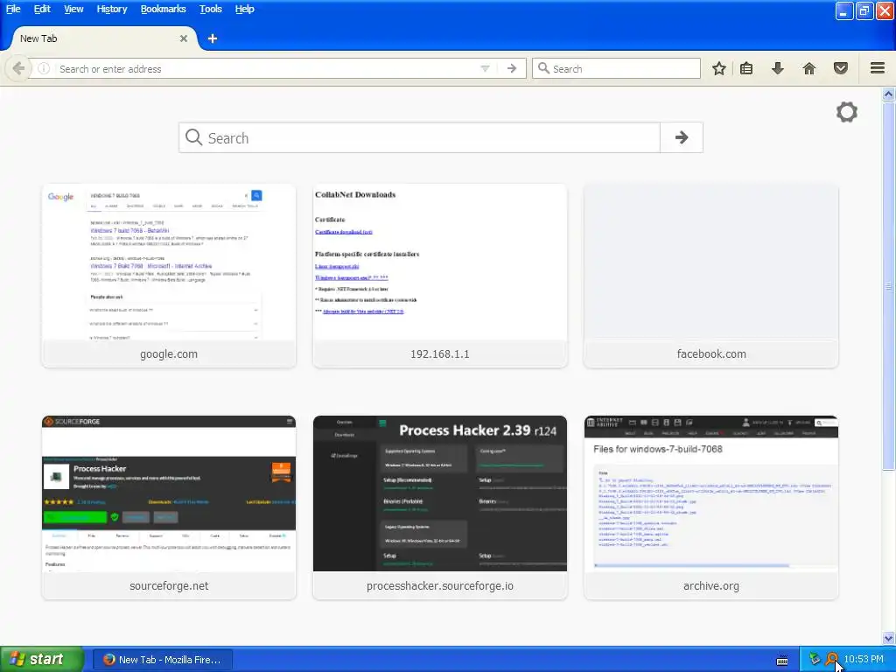Click the Back navigation arrow
Screen dimensions: 896x672
click(x=18, y=68)
